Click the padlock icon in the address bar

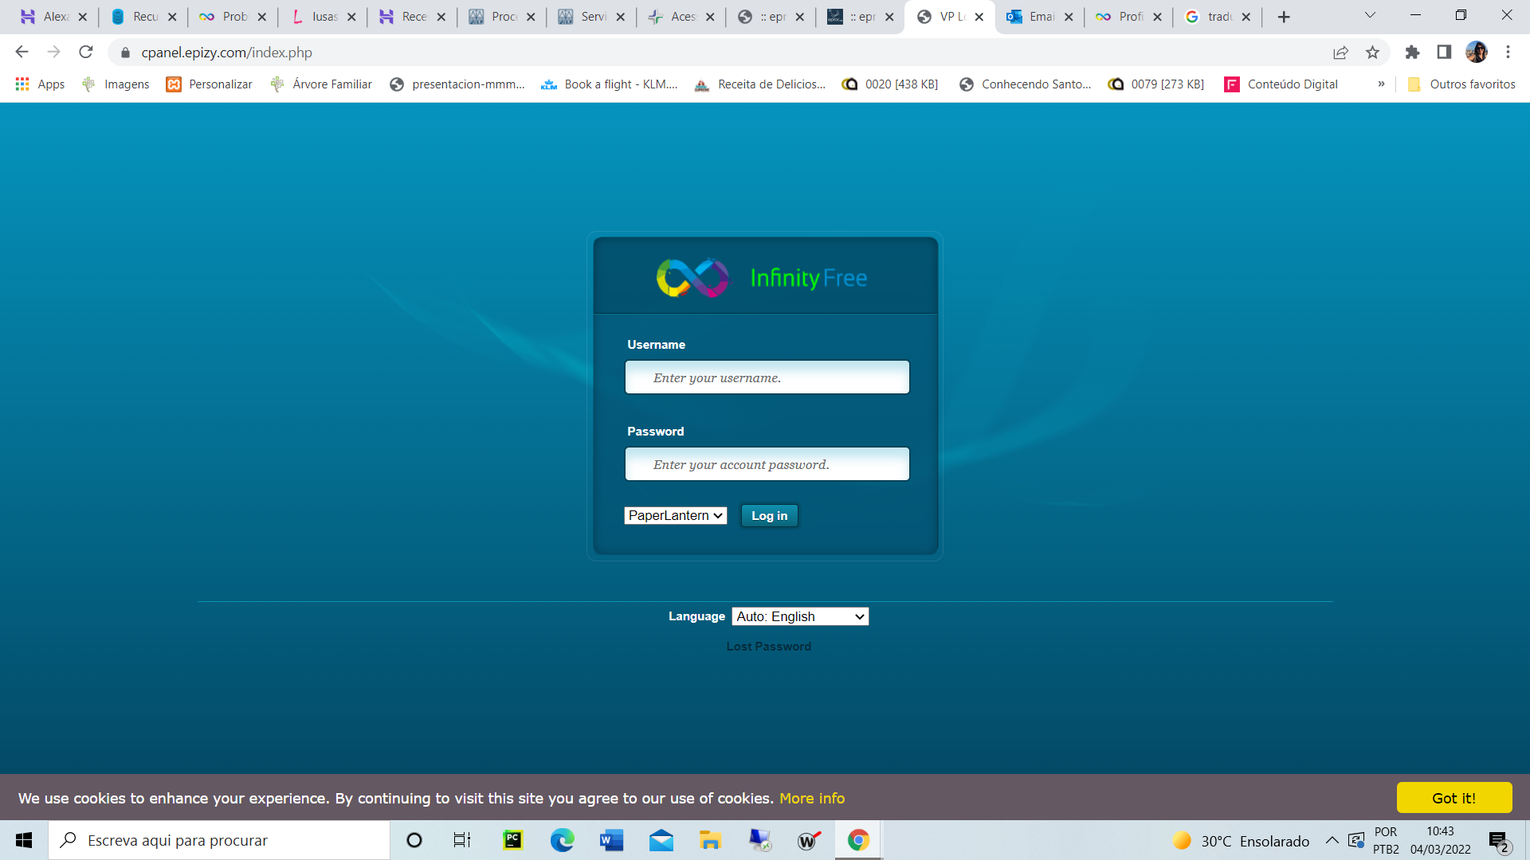125,53
